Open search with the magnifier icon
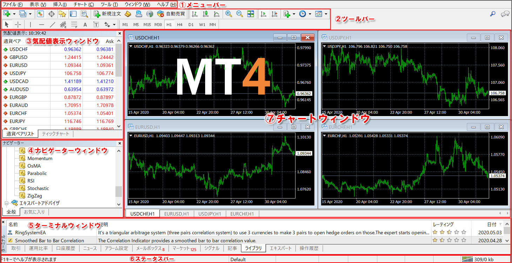The width and height of the screenshot is (512, 263). point(493,14)
